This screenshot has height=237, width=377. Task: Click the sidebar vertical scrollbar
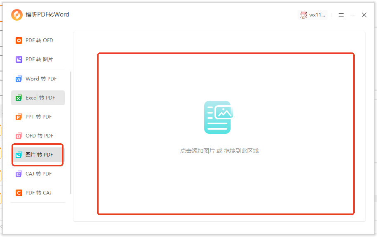click(x=71, y=132)
